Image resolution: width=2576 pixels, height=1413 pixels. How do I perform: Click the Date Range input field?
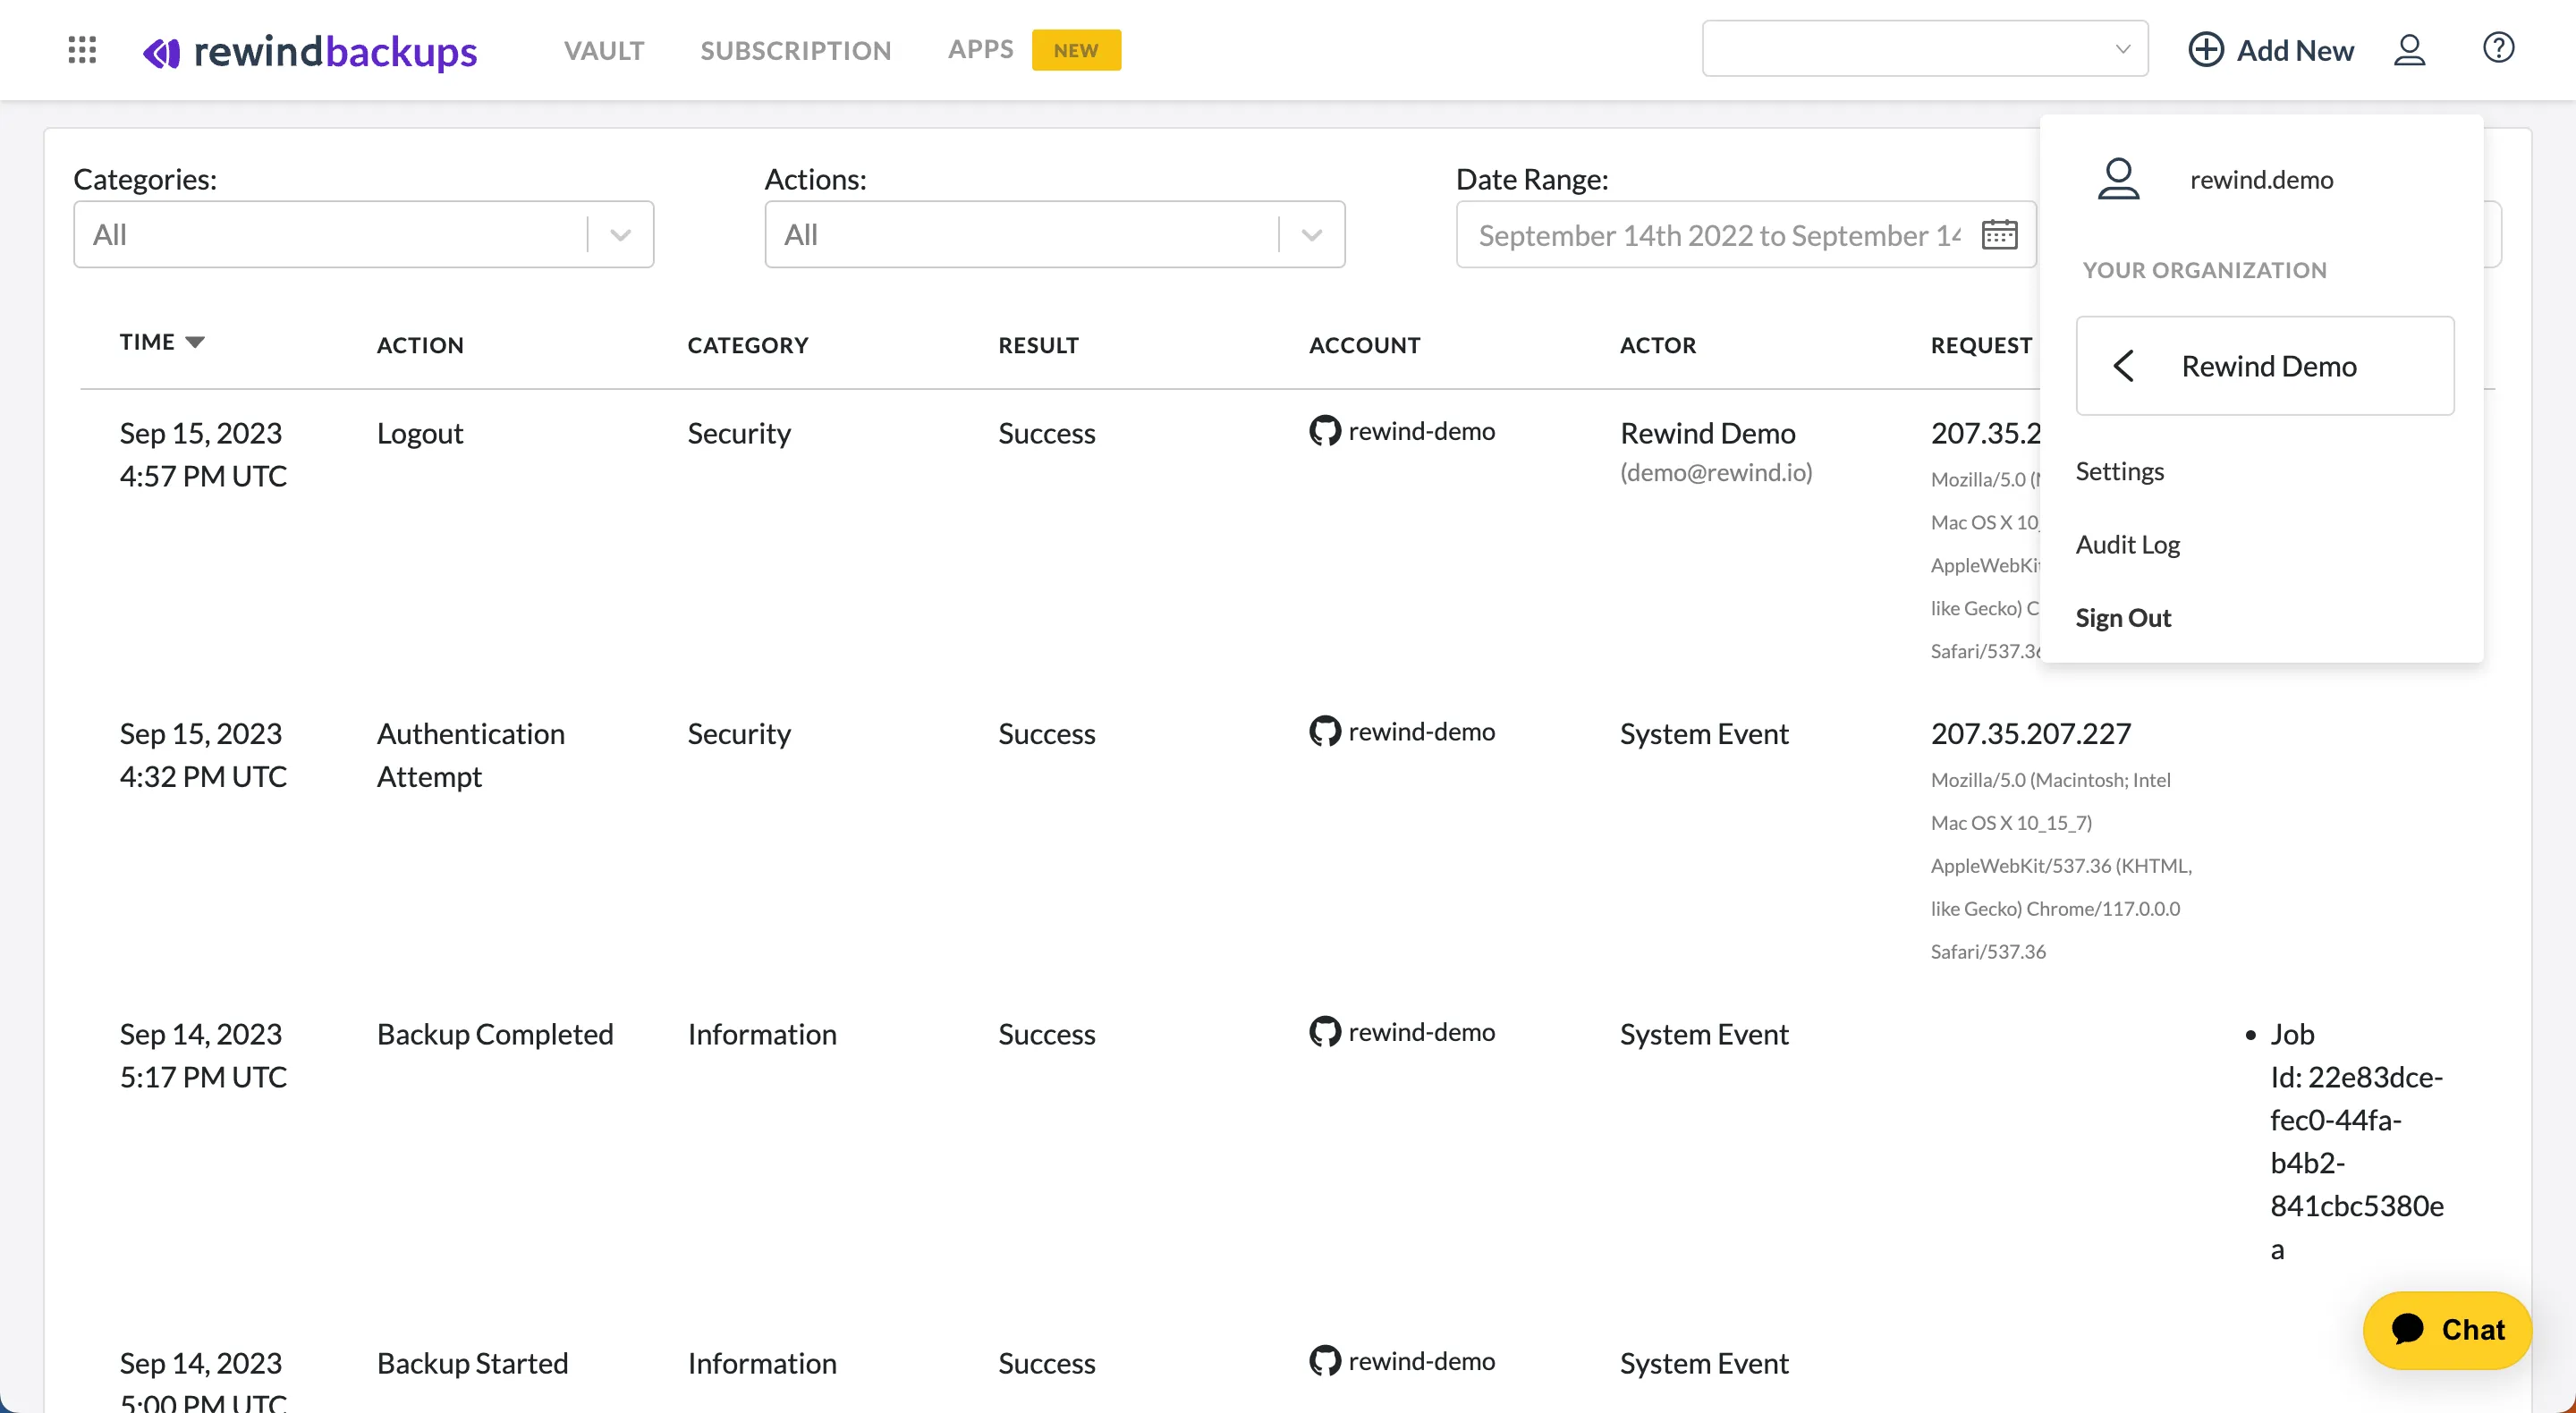click(1746, 235)
